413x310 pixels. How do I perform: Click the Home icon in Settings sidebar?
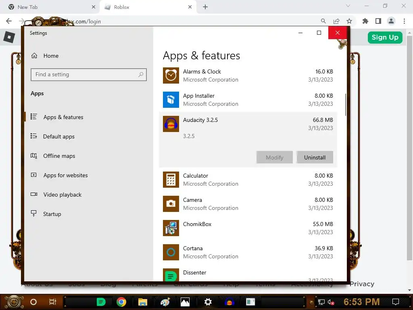click(34, 56)
